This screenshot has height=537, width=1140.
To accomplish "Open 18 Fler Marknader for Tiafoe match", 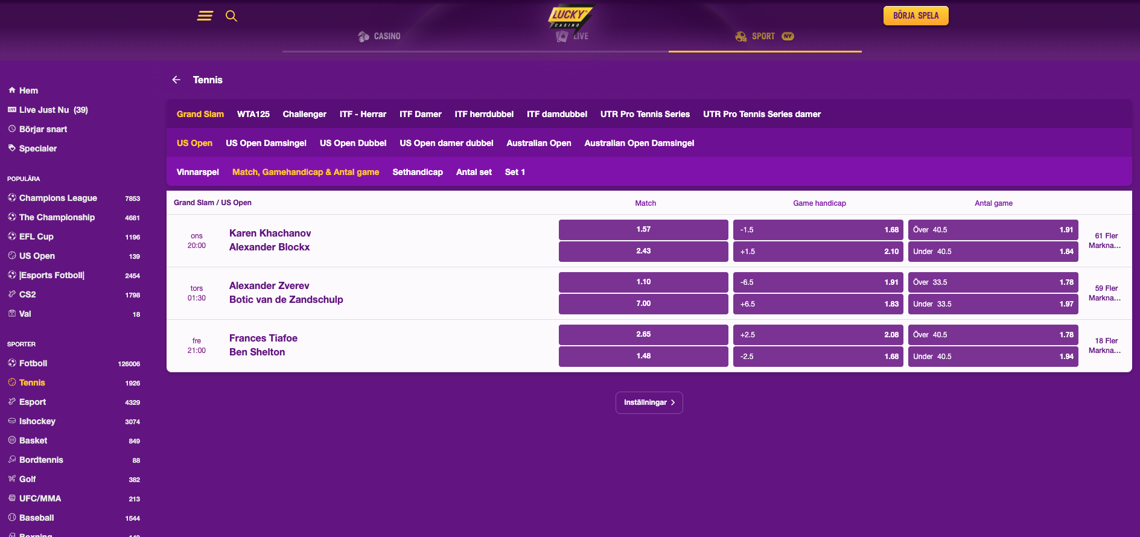I will [x=1106, y=346].
